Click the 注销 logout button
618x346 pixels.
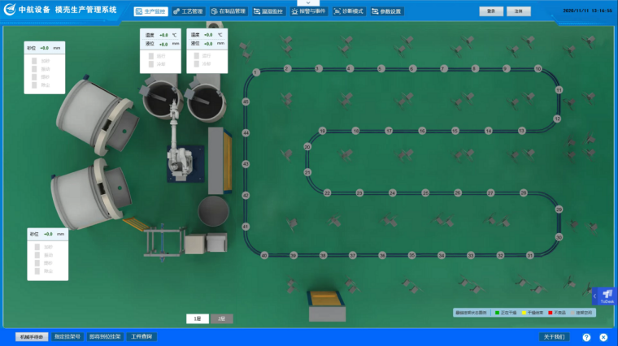[x=519, y=11]
